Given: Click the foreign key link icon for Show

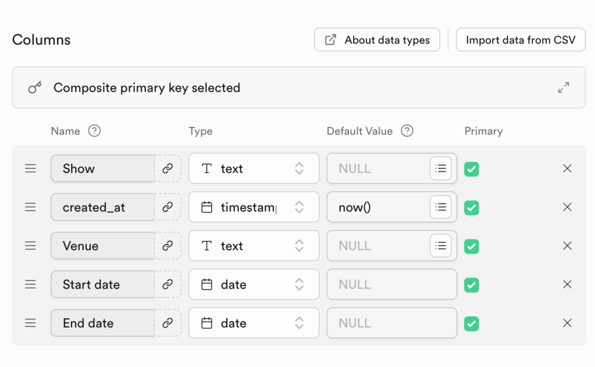Looking at the screenshot, I should pyautogui.click(x=168, y=168).
